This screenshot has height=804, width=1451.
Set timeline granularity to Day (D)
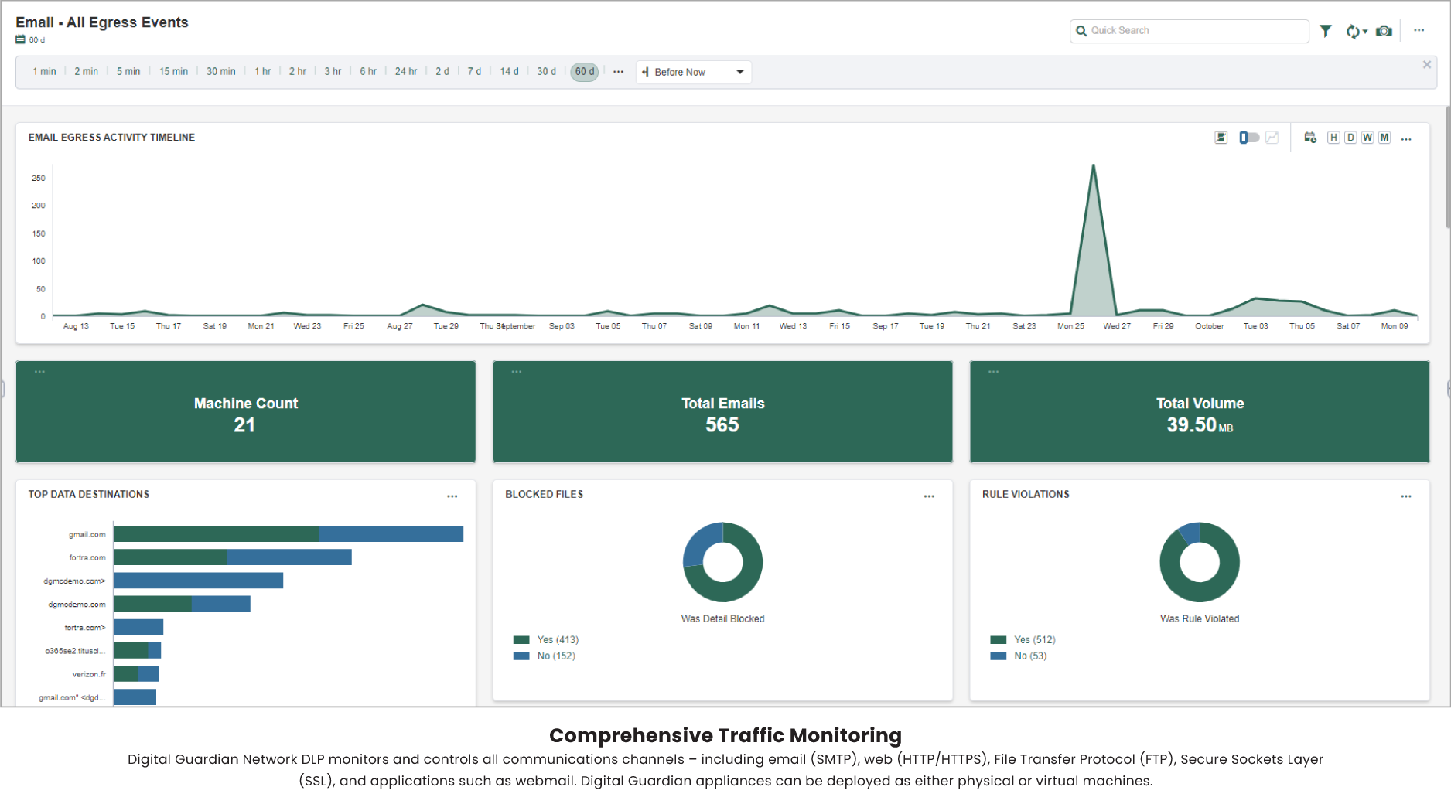(1350, 138)
